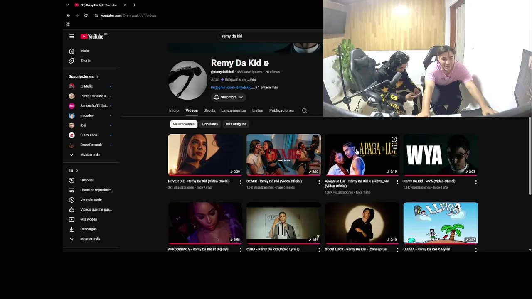Play the WYA video thumbnail

click(x=441, y=155)
